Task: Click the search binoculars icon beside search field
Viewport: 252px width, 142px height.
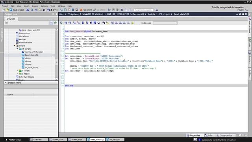Action: pos(157,10)
